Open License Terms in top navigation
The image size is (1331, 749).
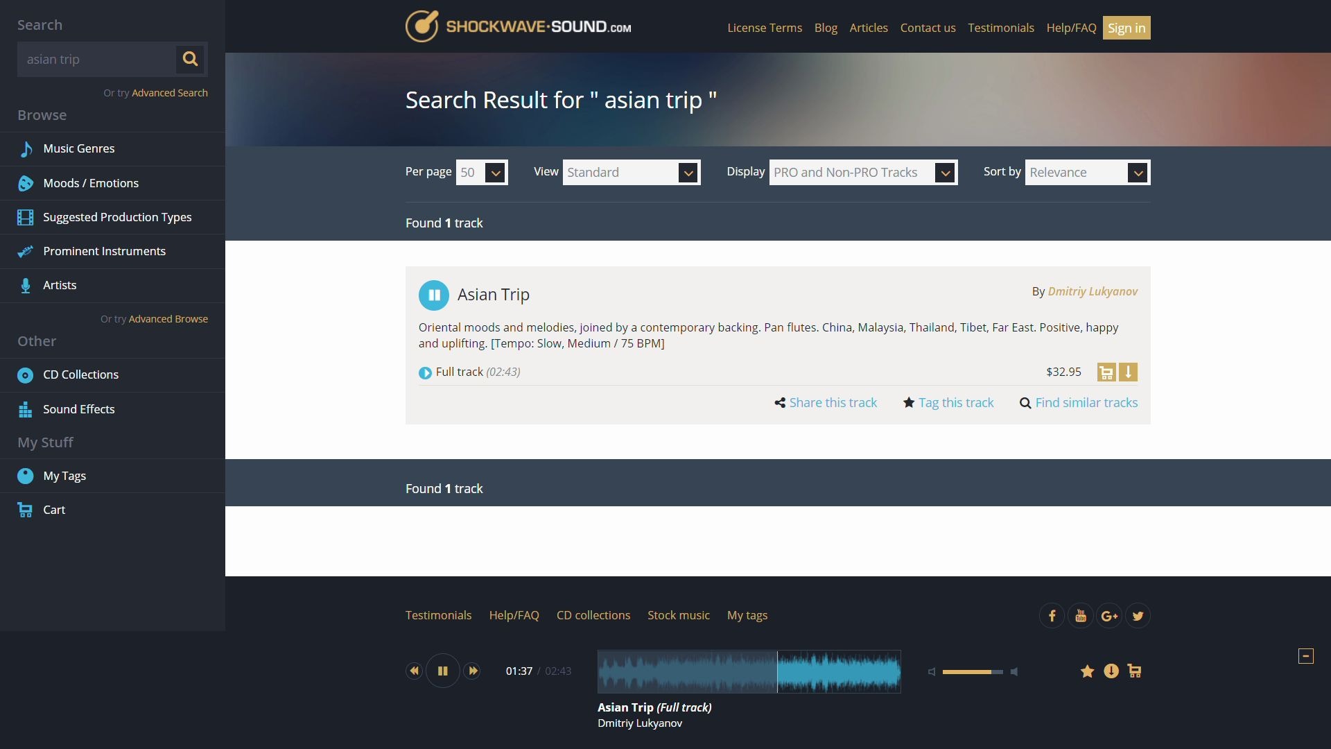tap(765, 28)
